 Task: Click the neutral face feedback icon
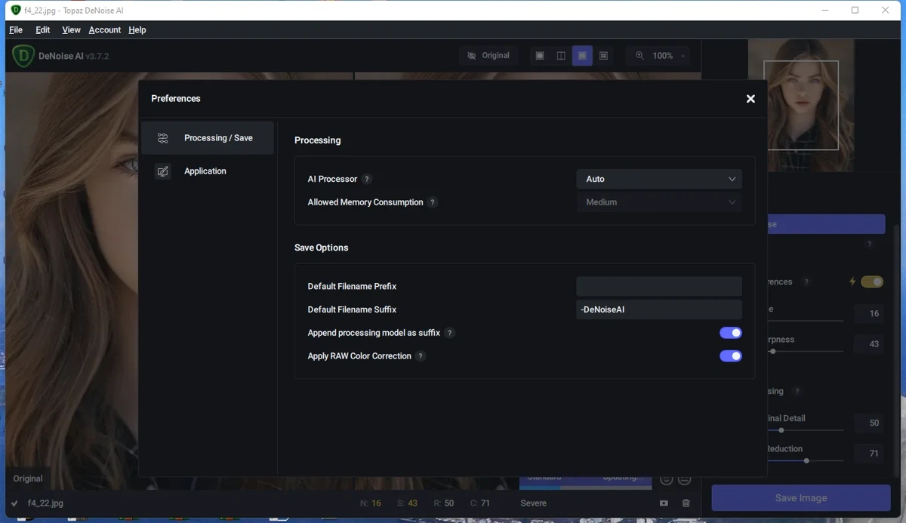coord(684,480)
